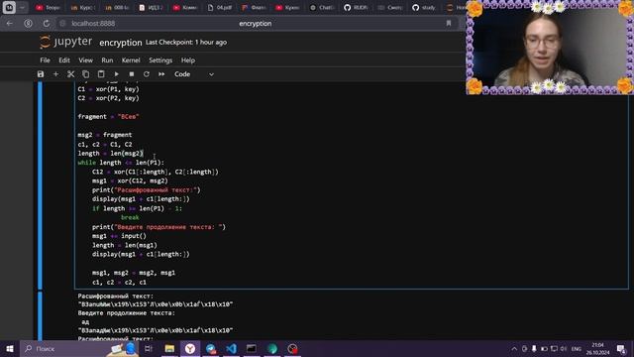Viewport: 634px width, 357px height.
Task: Switch to the ChatGPT browser tab
Action: pyautogui.click(x=323, y=7)
